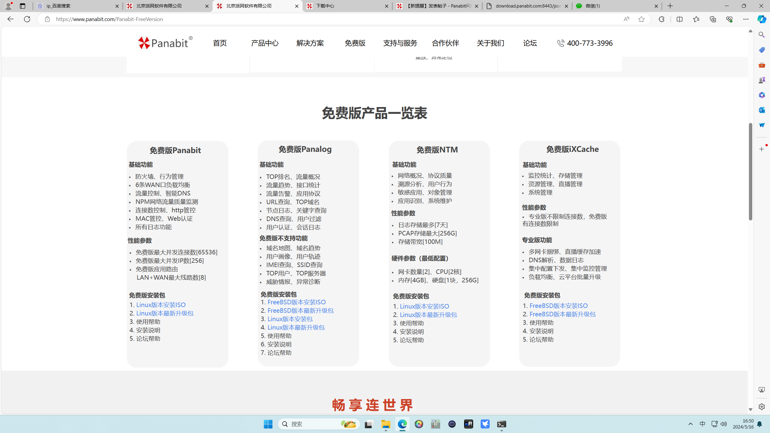The image size is (770, 433).
Task: Close the 下载中心 tab
Action: click(387, 6)
